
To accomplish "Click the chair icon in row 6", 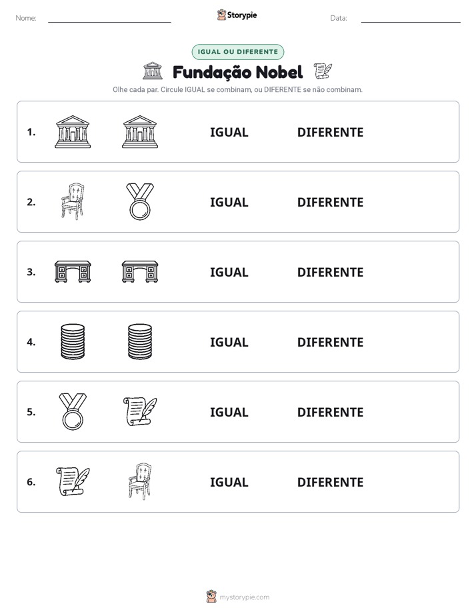I will pos(140,481).
